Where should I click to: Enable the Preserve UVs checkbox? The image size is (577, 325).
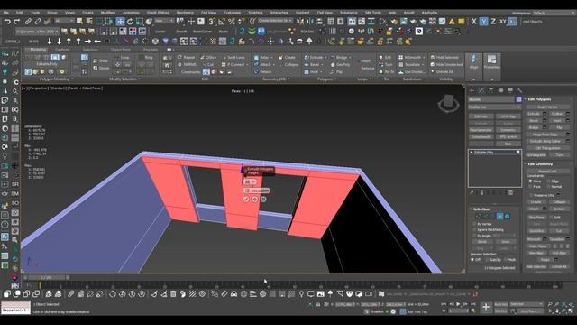(530, 195)
